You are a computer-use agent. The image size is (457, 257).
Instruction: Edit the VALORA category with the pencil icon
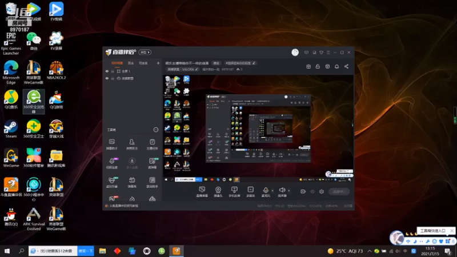[197, 69]
